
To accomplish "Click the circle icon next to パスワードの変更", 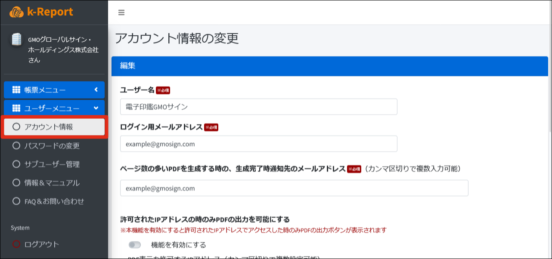I will point(16,146).
